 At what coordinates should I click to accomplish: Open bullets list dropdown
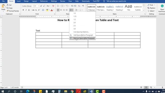pyautogui.click(x=60, y=6)
